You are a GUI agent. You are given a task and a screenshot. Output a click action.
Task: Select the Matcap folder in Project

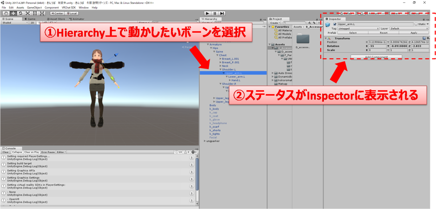(x=280, y=84)
